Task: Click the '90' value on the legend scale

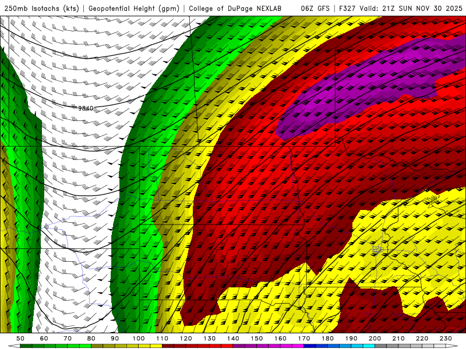Action: coord(115,339)
